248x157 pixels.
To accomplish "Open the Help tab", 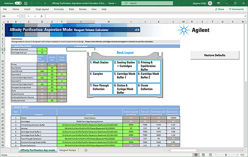I will (x=104, y=9).
